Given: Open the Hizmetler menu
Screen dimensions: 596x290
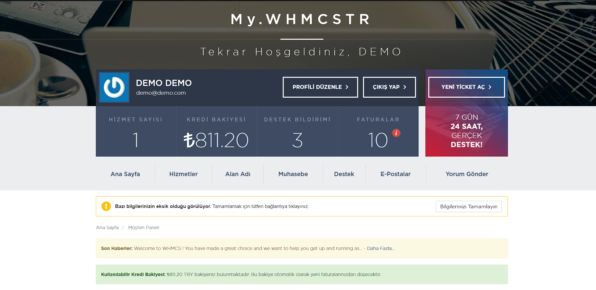Looking at the screenshot, I should coord(183,174).
